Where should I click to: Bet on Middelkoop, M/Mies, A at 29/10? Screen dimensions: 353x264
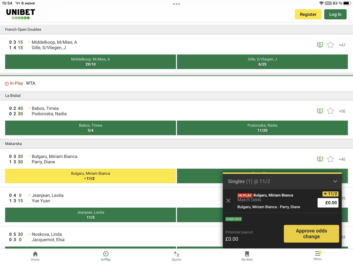[90, 62]
